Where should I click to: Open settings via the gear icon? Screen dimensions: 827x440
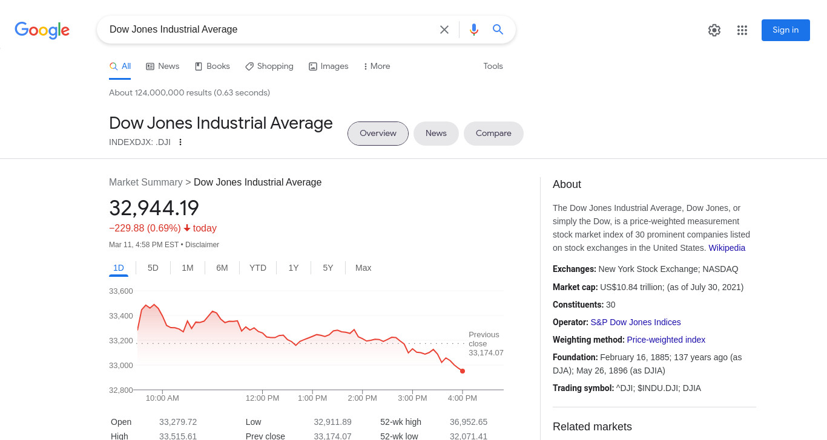click(714, 30)
